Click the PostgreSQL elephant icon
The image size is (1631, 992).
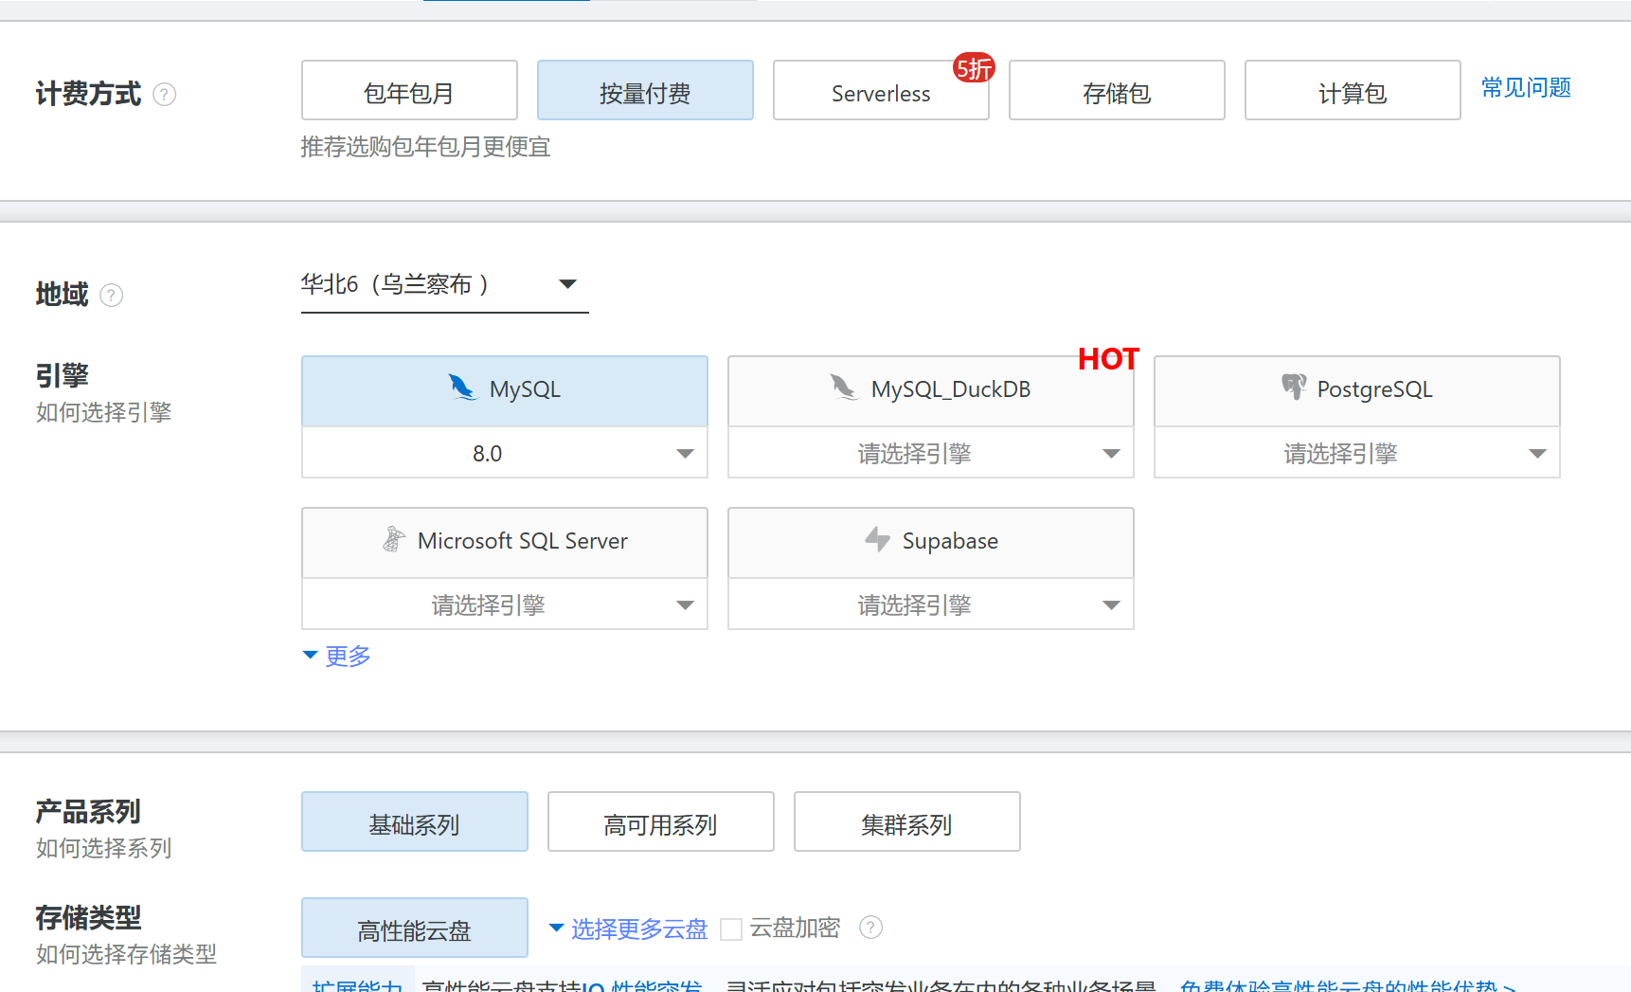click(x=1293, y=388)
